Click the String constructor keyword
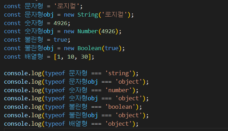 tap(88, 14)
